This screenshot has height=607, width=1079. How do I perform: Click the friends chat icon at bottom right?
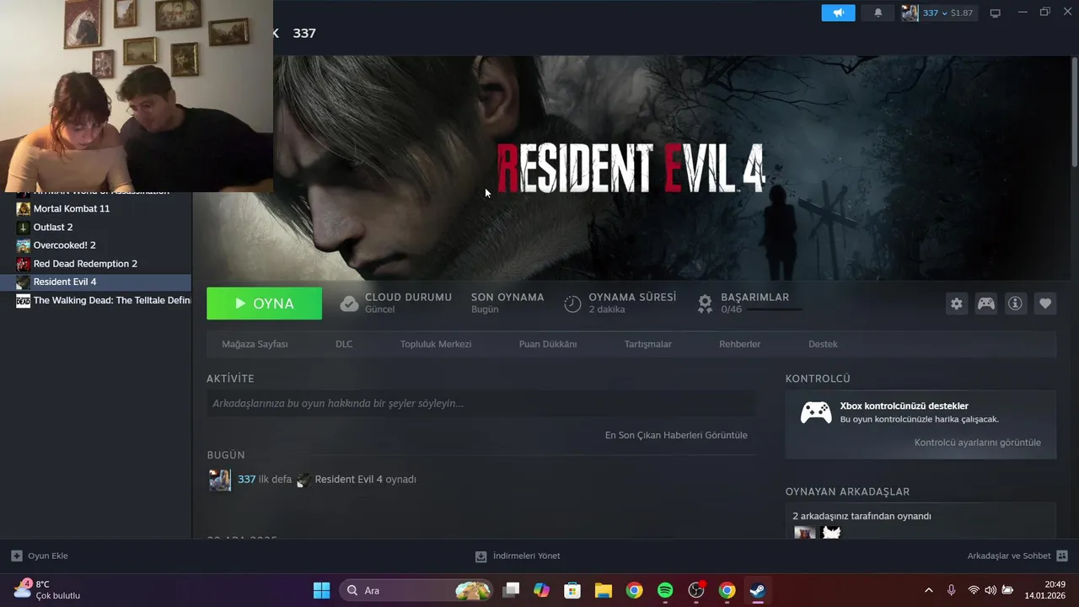1062,556
